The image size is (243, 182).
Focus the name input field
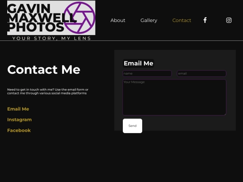147,74
